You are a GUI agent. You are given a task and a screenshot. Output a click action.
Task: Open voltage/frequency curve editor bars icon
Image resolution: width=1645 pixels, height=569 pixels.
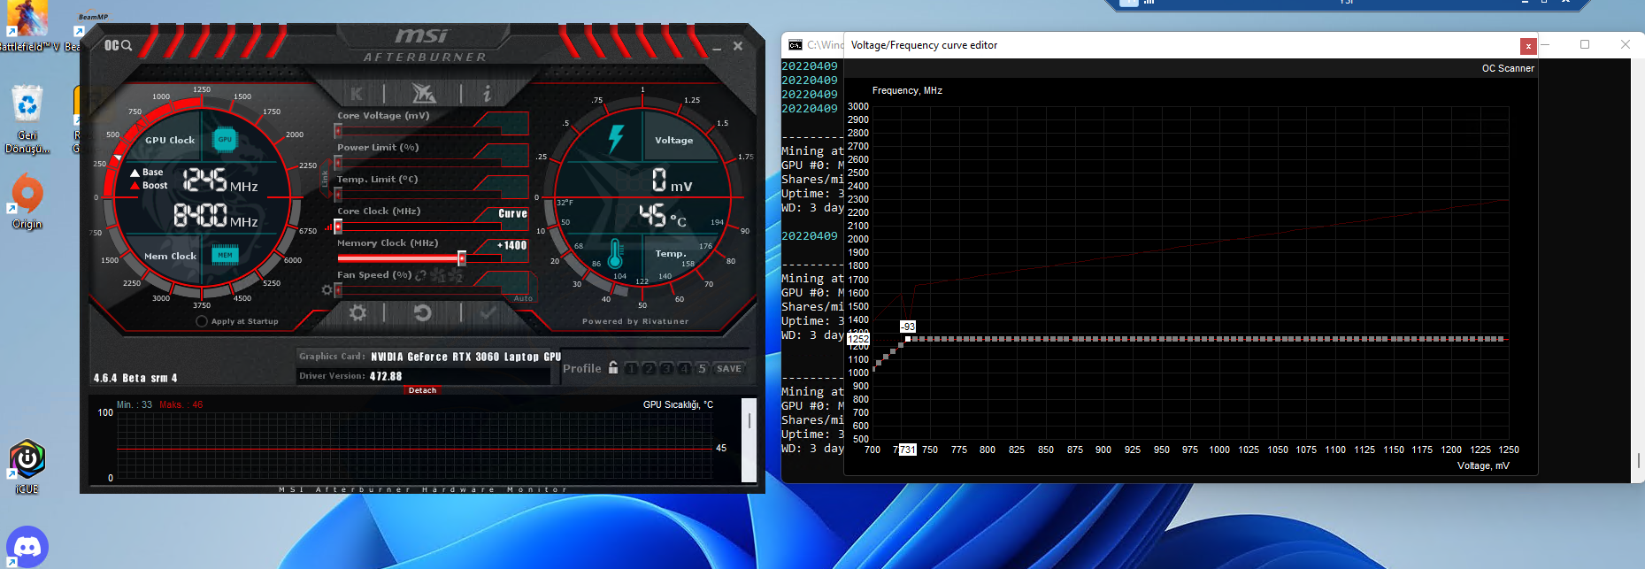pos(328,227)
